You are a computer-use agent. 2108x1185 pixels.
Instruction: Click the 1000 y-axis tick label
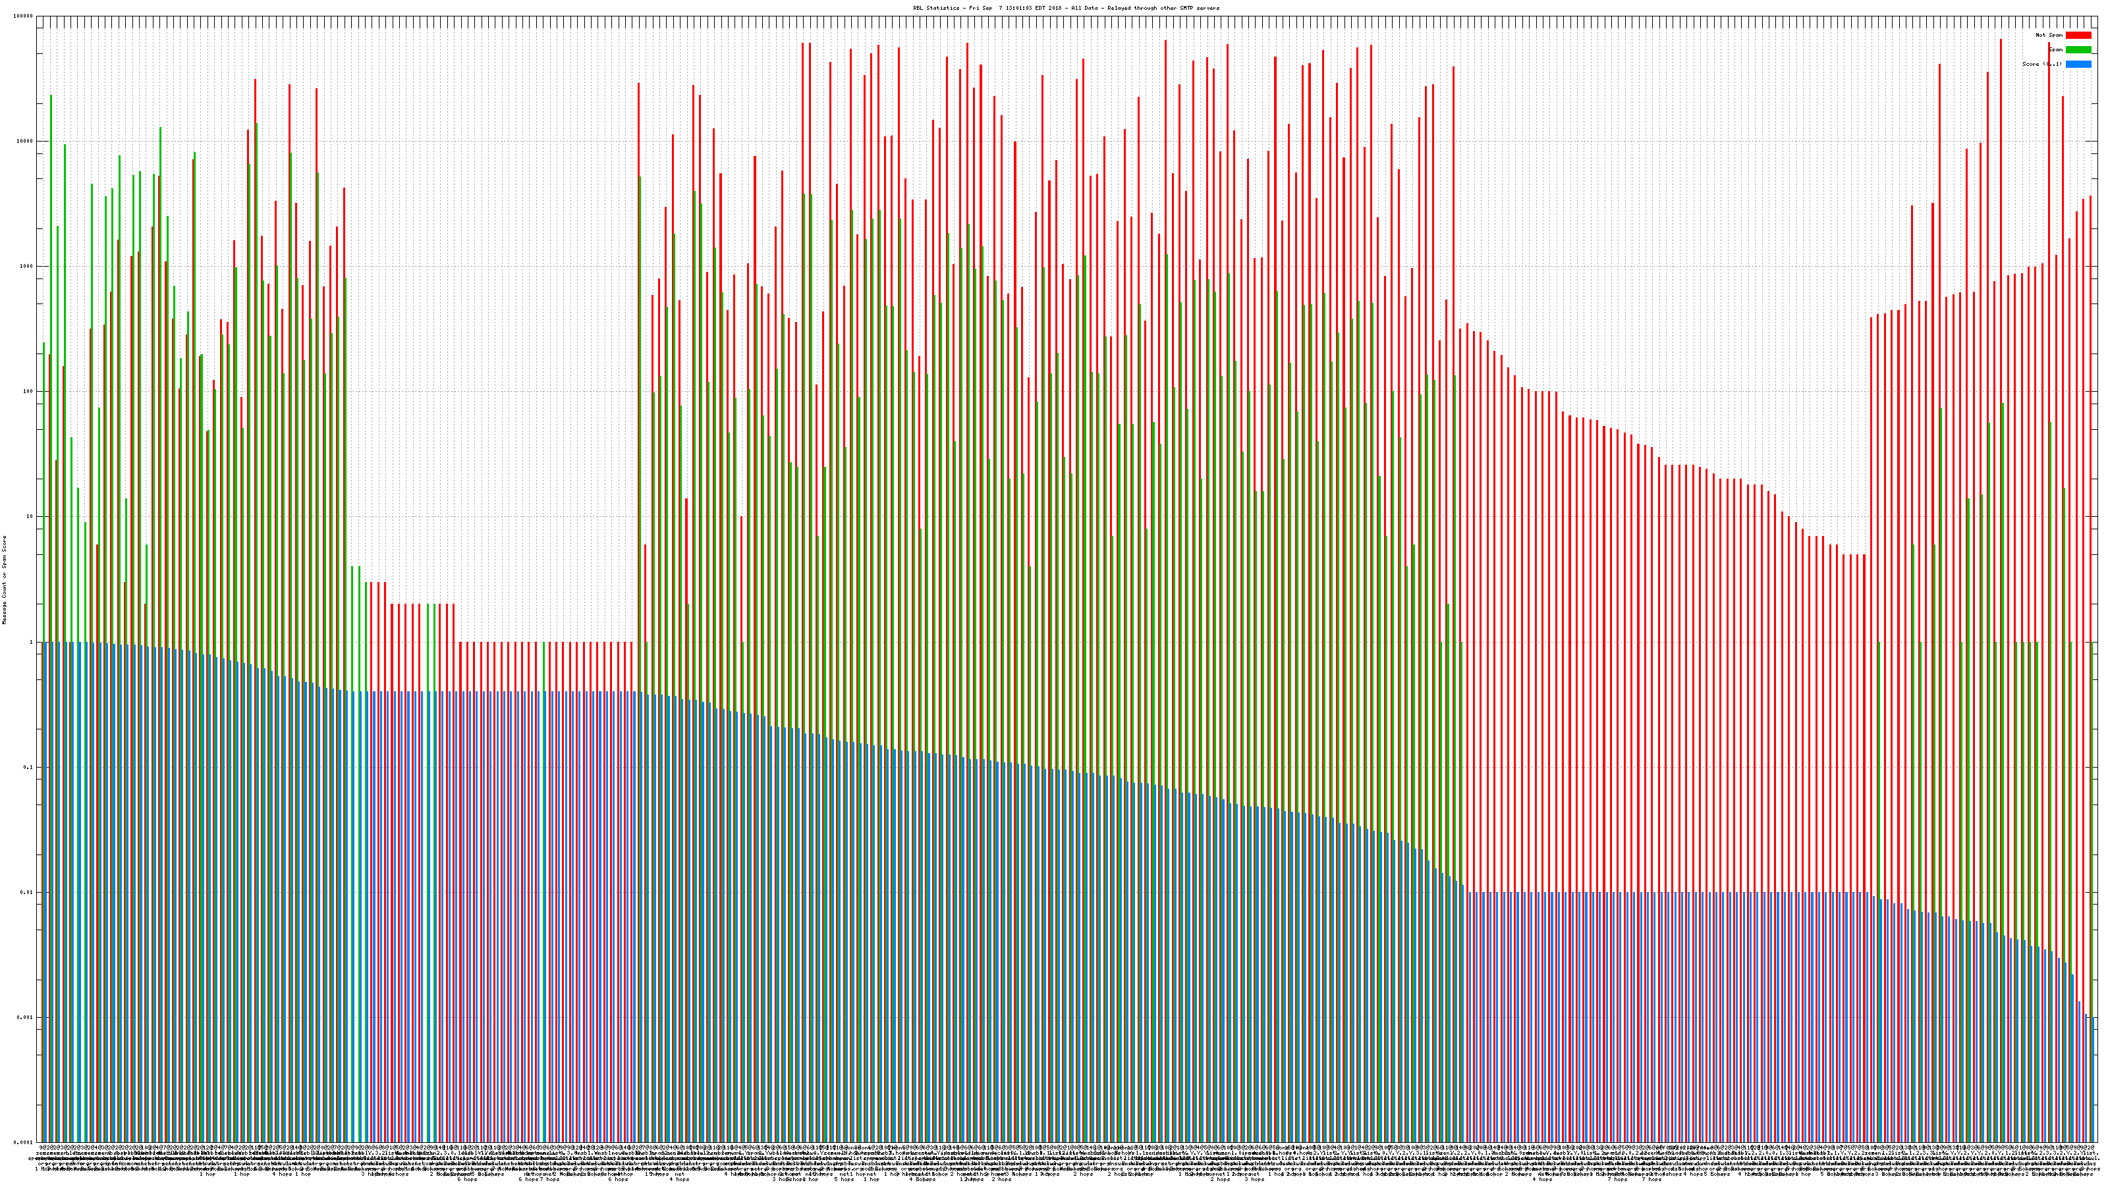[x=27, y=267]
